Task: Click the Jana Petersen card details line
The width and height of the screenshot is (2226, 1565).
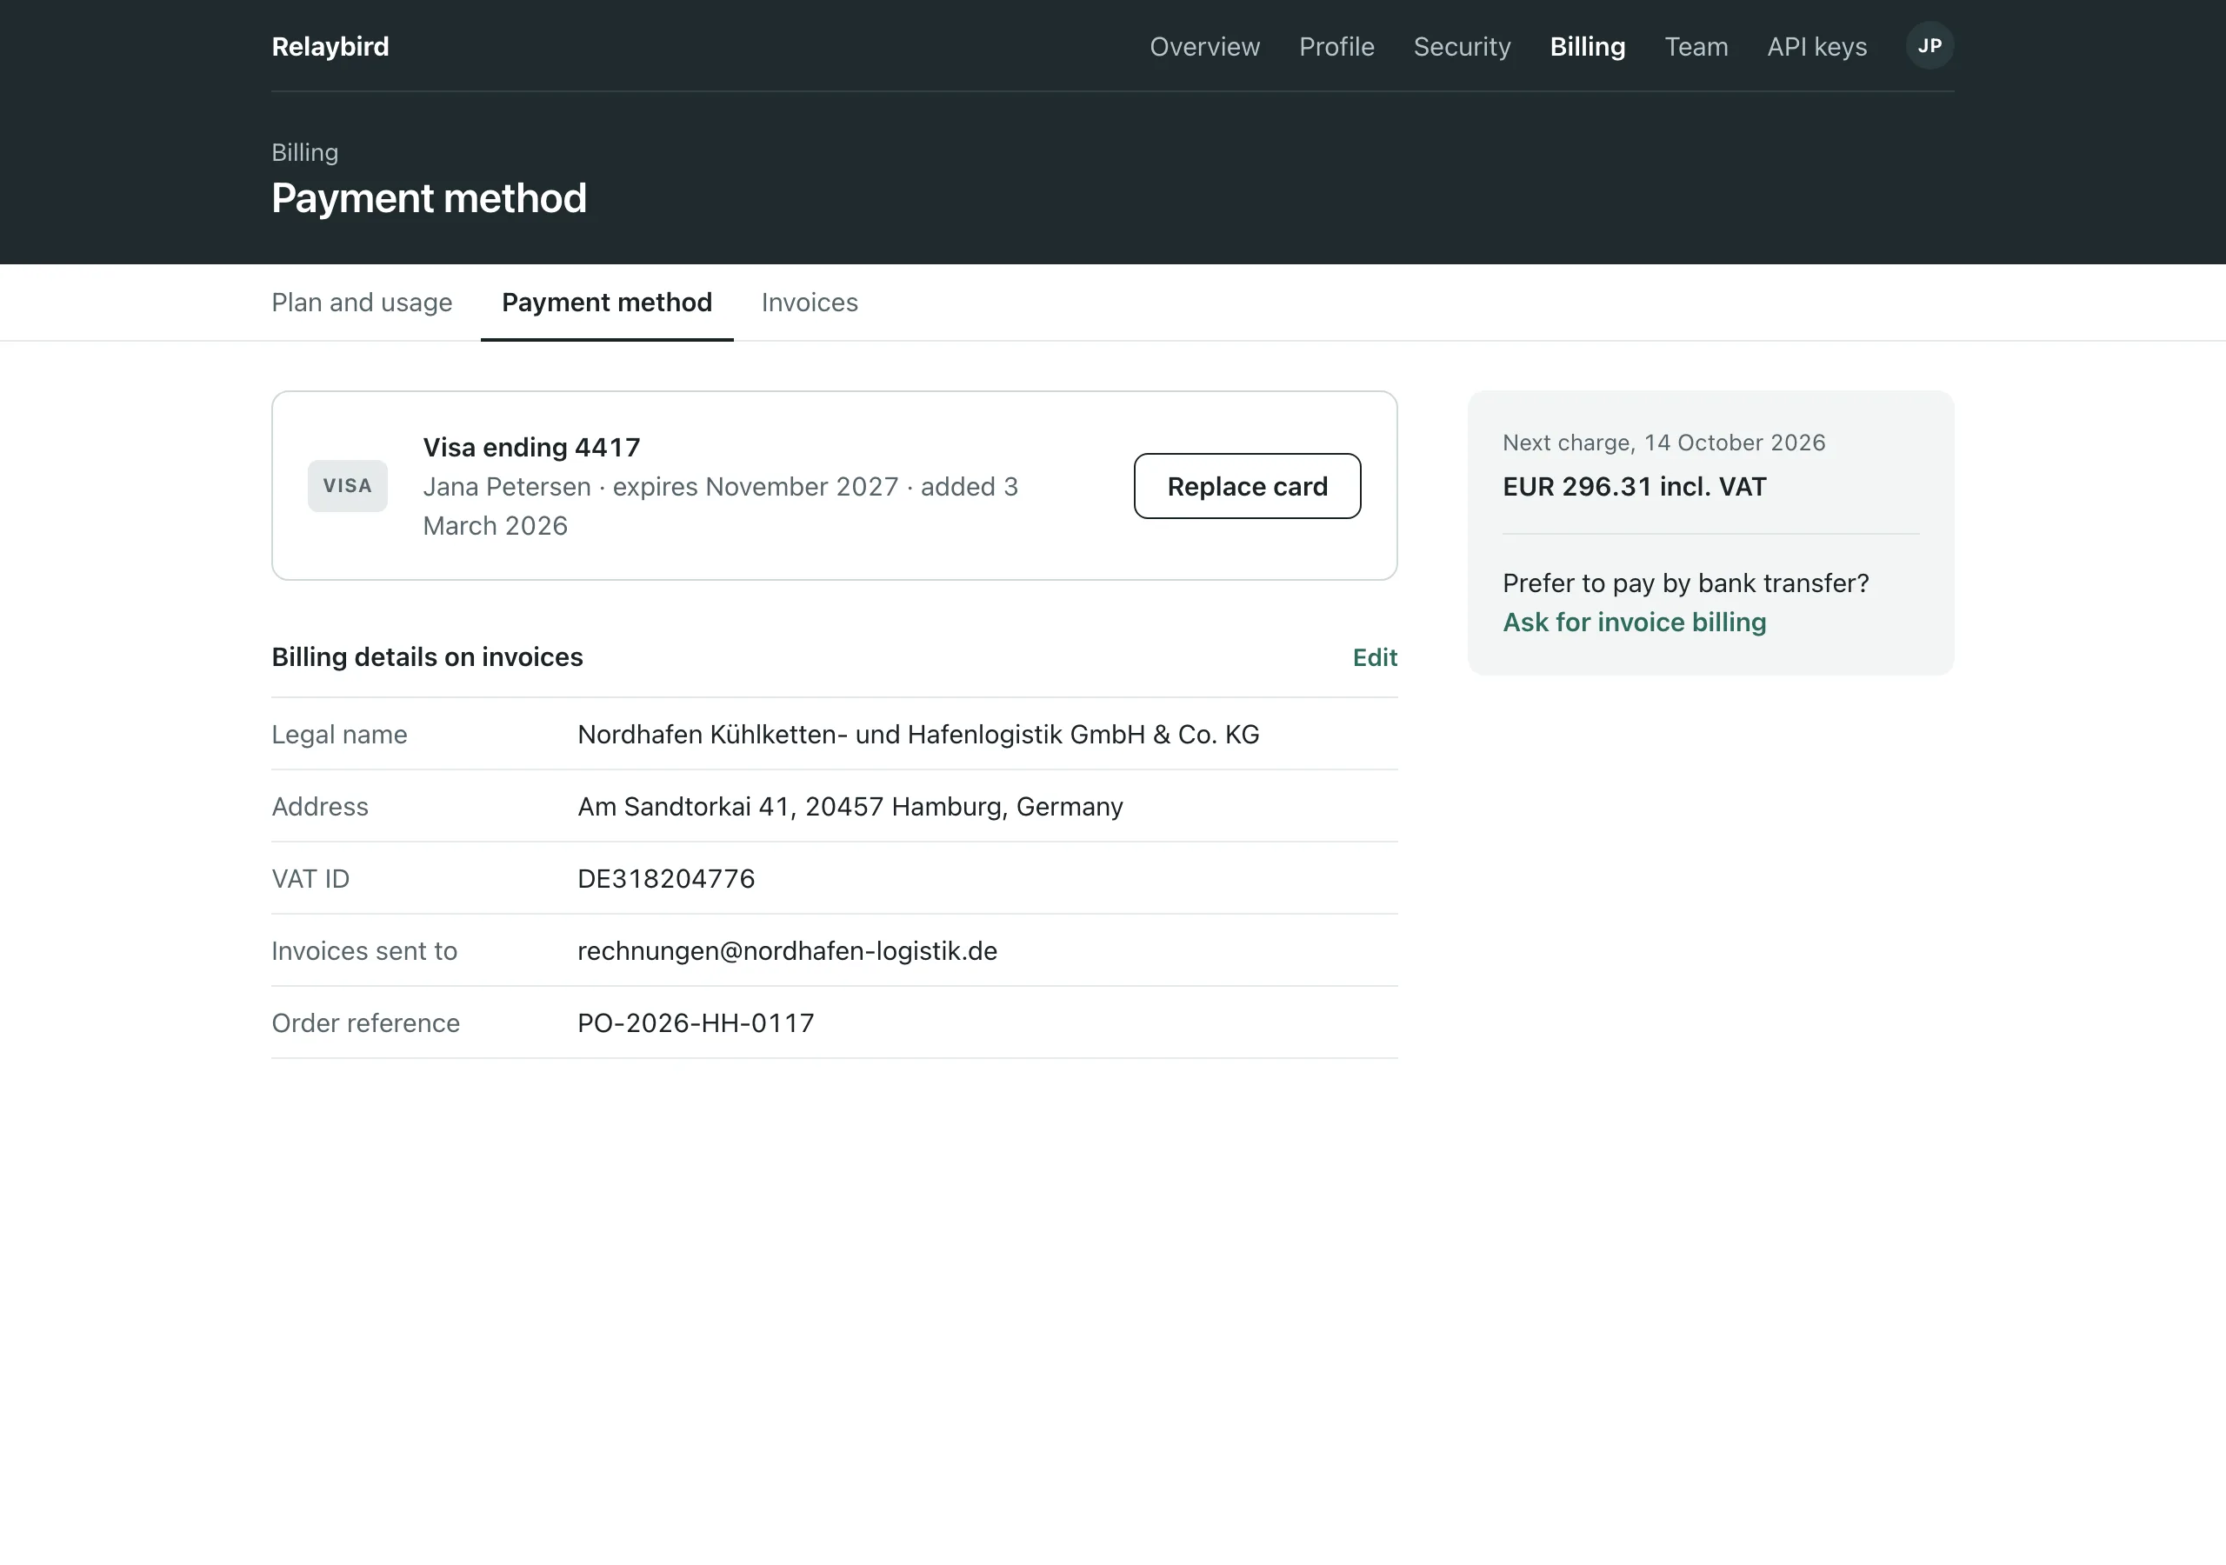Action: [x=720, y=506]
